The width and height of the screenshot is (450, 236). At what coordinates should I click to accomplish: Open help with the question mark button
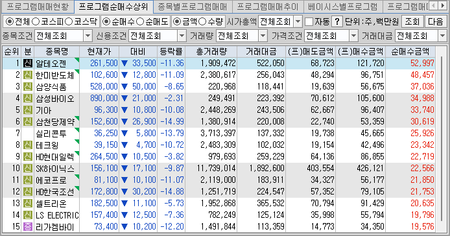point(337,21)
